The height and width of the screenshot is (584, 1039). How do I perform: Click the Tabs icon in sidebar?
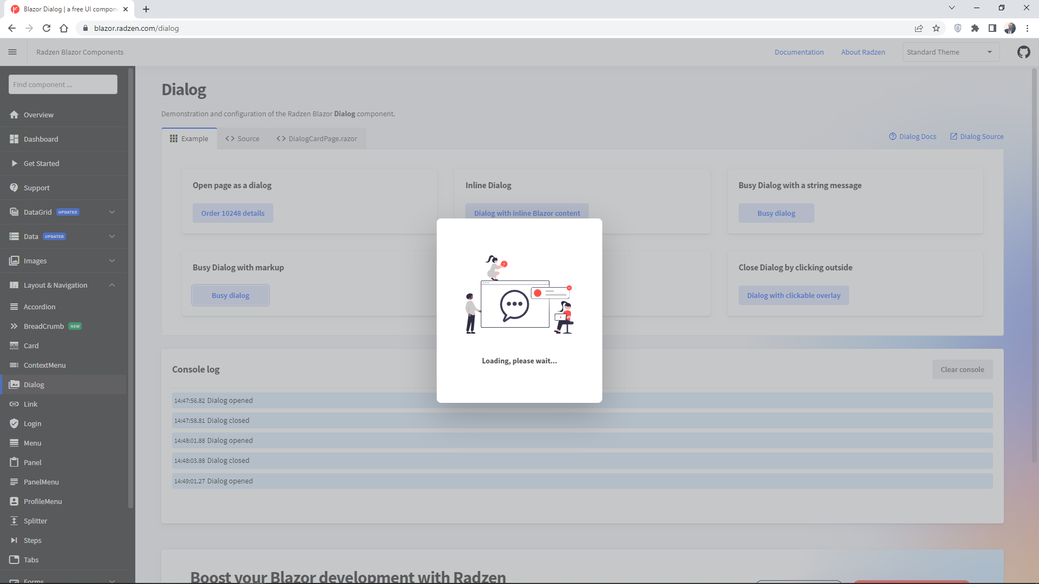[x=14, y=560]
